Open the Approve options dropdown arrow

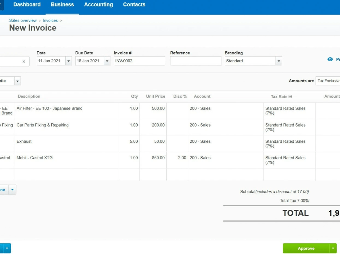click(333, 248)
